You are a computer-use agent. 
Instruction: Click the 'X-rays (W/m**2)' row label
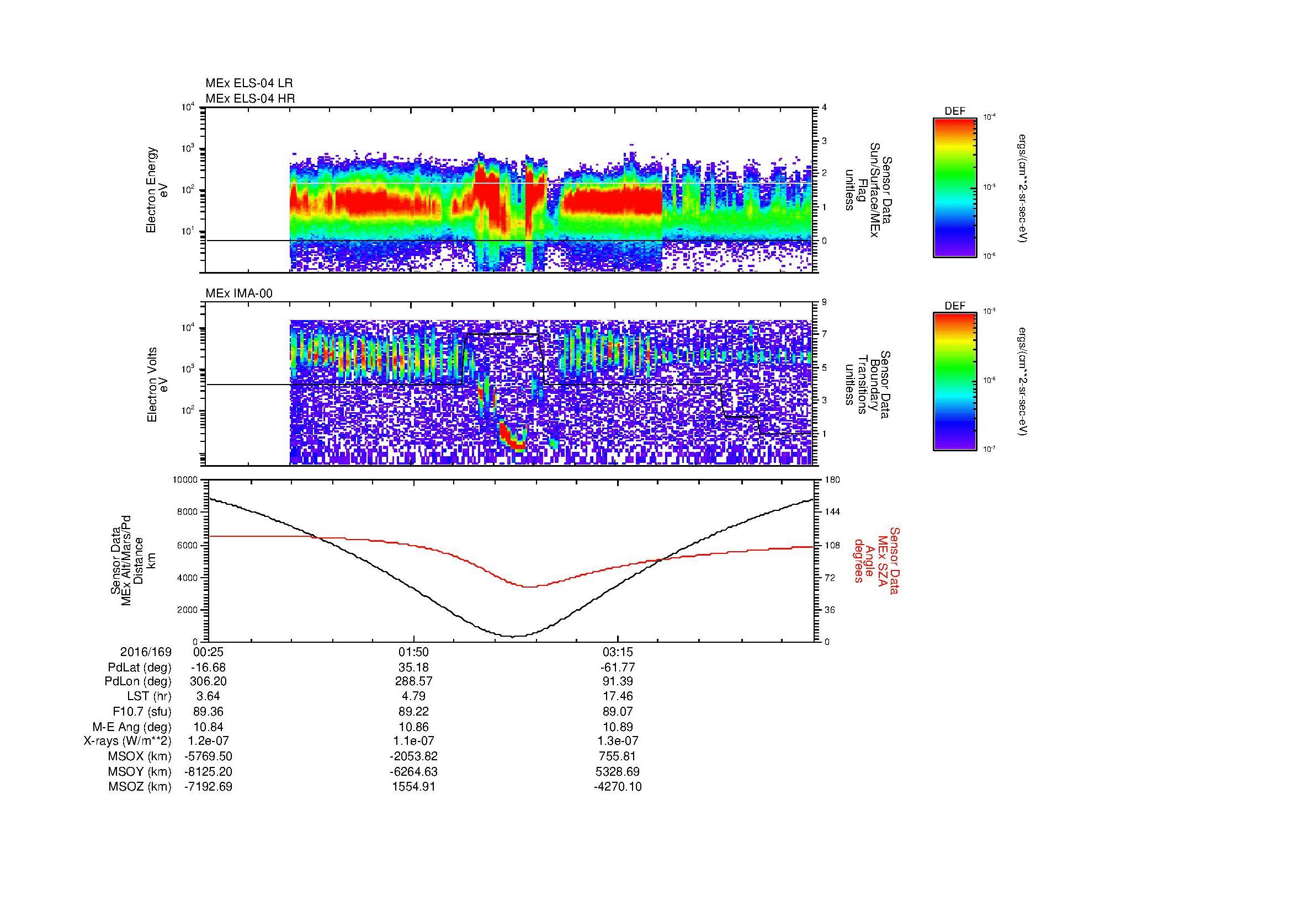click(x=127, y=741)
